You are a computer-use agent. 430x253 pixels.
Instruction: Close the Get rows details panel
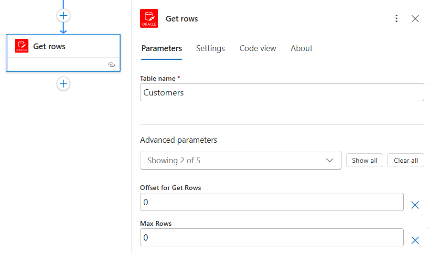point(415,19)
